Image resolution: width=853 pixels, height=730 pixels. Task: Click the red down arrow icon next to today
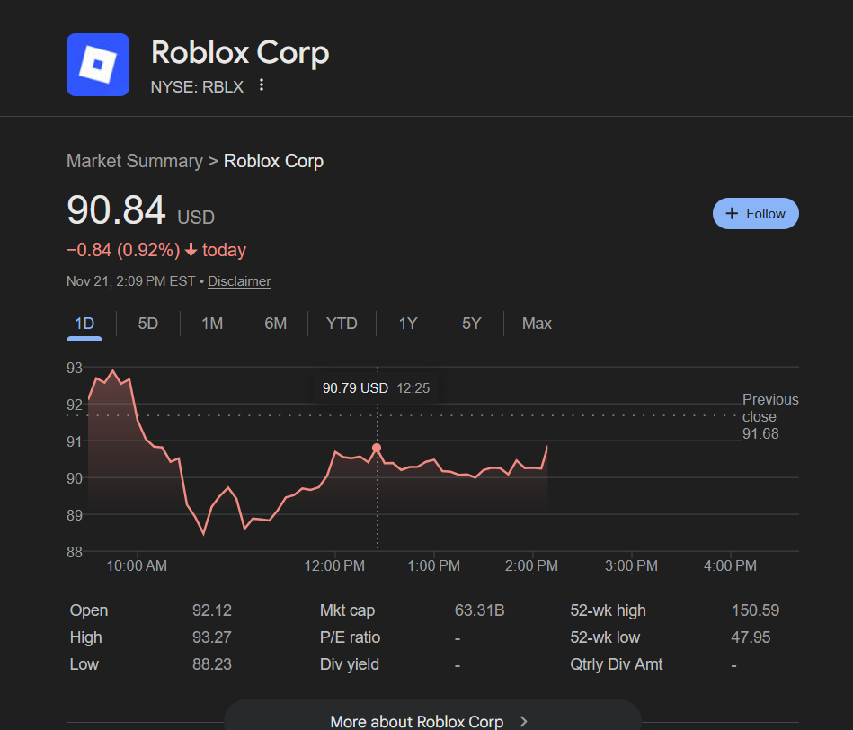tap(191, 250)
